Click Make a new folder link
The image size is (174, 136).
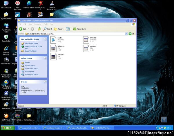[x=31, y=43]
